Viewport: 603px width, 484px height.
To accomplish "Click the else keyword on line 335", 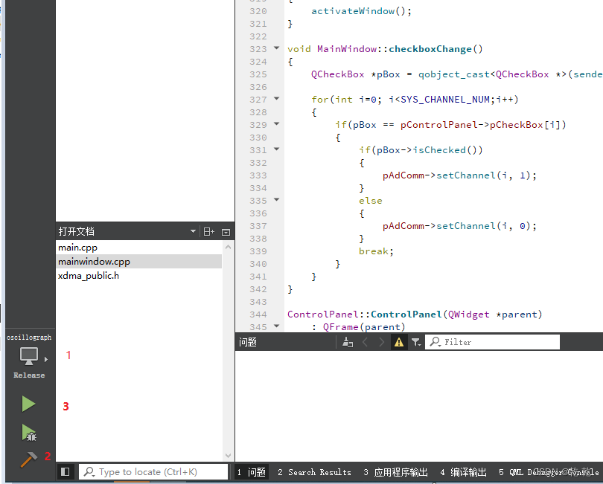I will 370,201.
